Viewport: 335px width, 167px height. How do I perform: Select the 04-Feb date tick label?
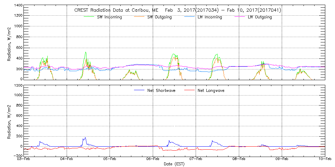point(67,159)
